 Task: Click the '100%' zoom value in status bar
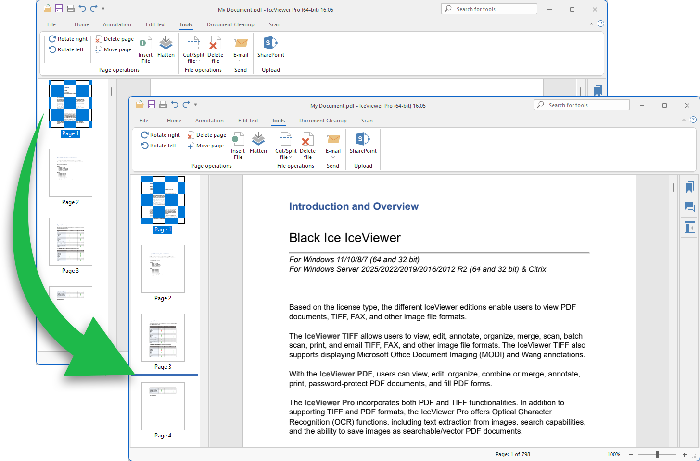613,454
